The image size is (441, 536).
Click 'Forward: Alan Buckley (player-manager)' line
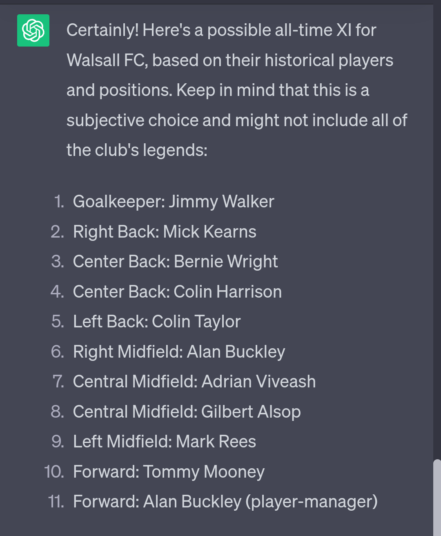tap(225, 502)
